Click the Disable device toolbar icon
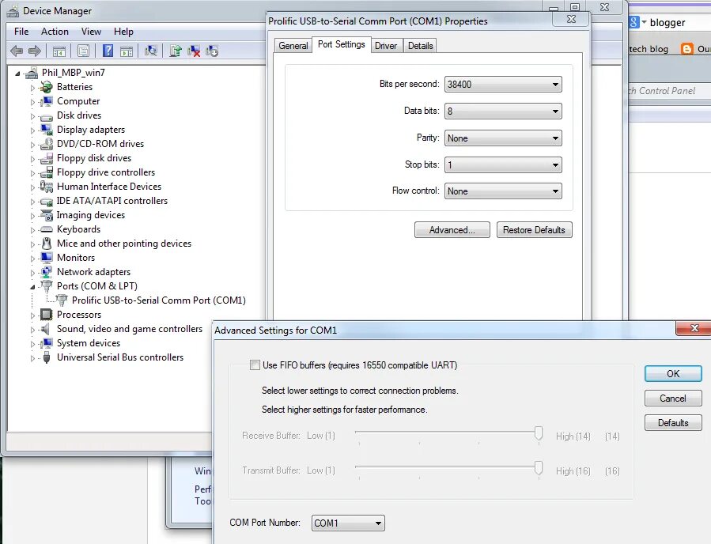Screen dimensions: 711x544 pyautogui.click(x=212, y=51)
